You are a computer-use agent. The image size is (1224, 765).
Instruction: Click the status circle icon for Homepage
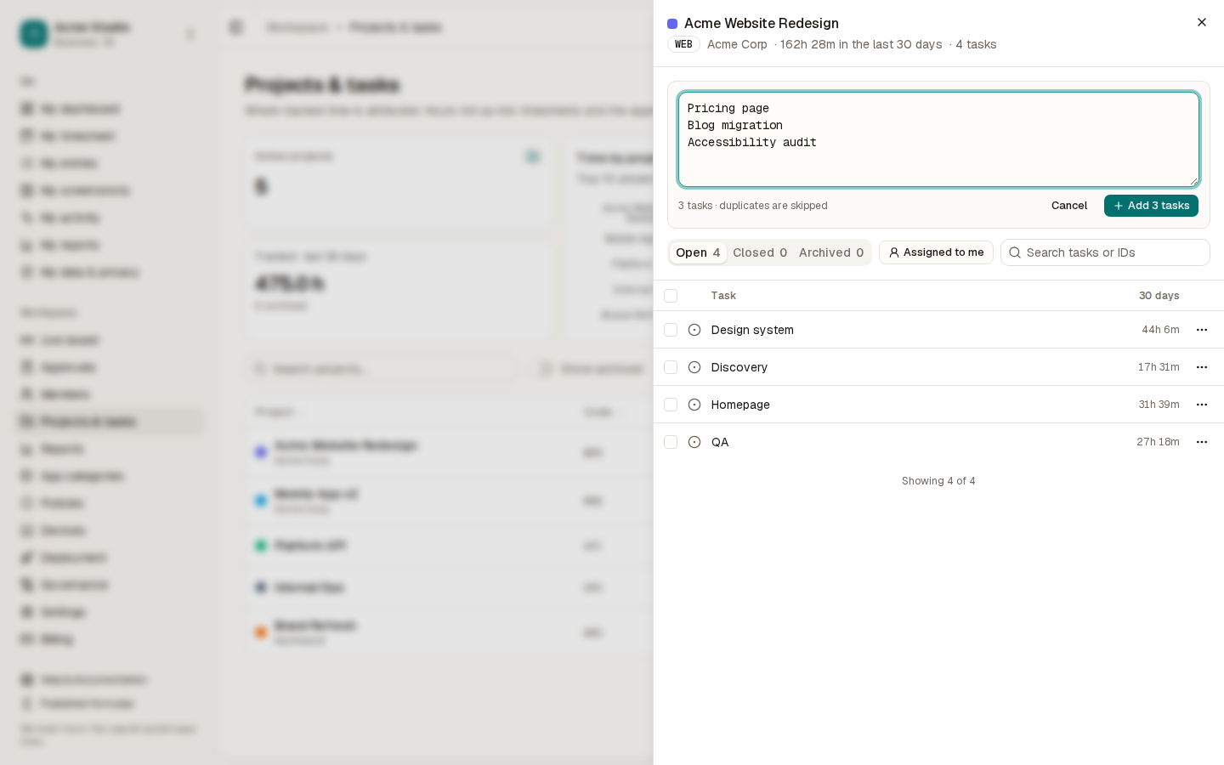tap(694, 405)
